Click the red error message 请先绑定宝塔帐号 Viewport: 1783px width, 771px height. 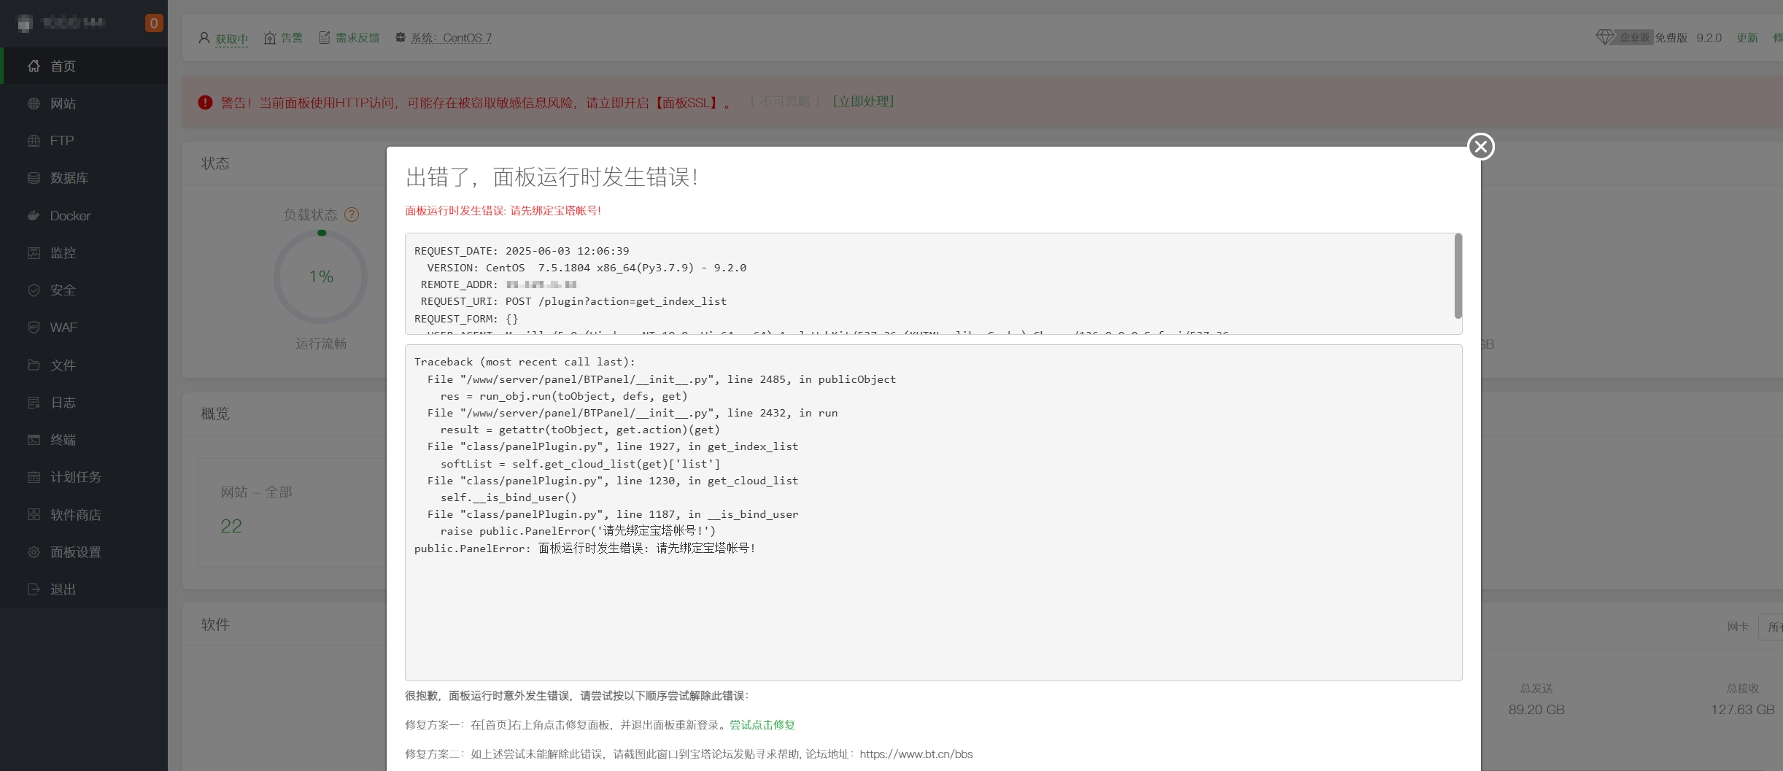tap(503, 211)
